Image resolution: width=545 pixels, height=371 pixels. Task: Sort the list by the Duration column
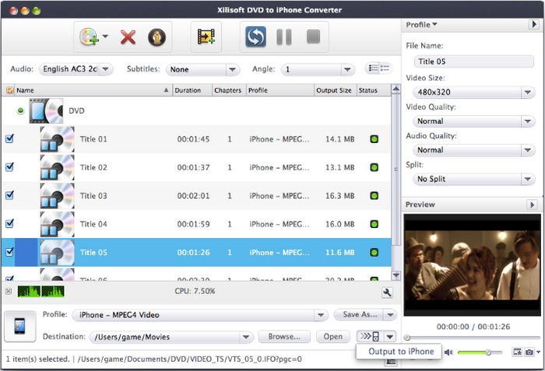click(192, 90)
